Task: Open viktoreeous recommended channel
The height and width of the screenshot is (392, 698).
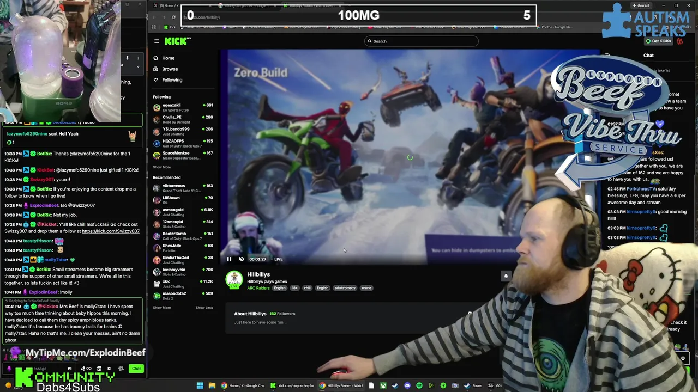Action: pyautogui.click(x=183, y=188)
